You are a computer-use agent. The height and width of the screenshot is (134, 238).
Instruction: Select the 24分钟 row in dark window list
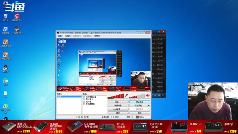pyautogui.click(x=158, y=82)
